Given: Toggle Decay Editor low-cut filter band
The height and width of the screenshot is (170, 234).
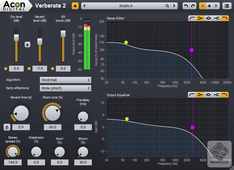Looking at the screenshot, I should click(x=192, y=18).
